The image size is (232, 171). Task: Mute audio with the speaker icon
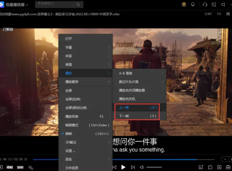click(142, 167)
